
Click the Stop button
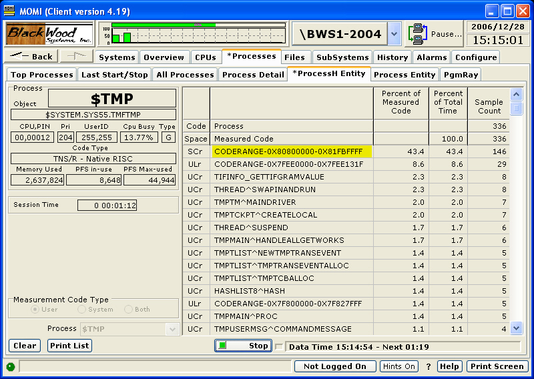click(x=243, y=346)
